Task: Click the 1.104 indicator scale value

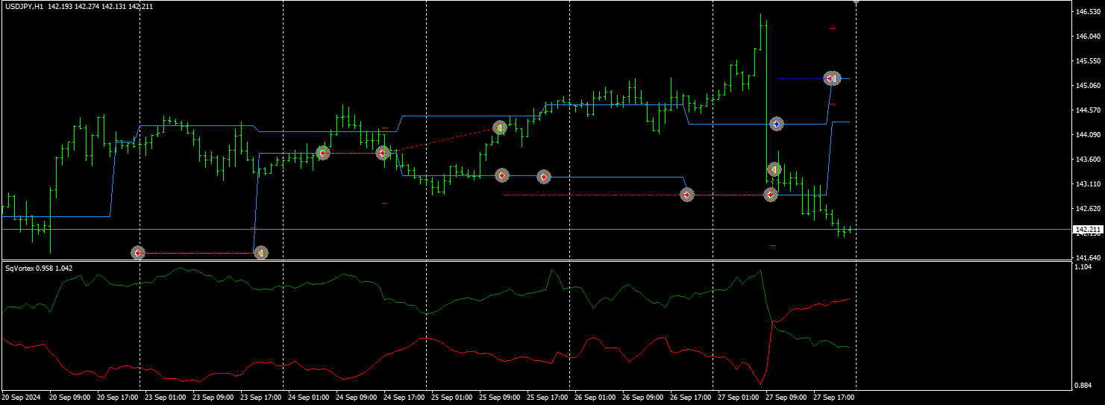Action: (1083, 267)
